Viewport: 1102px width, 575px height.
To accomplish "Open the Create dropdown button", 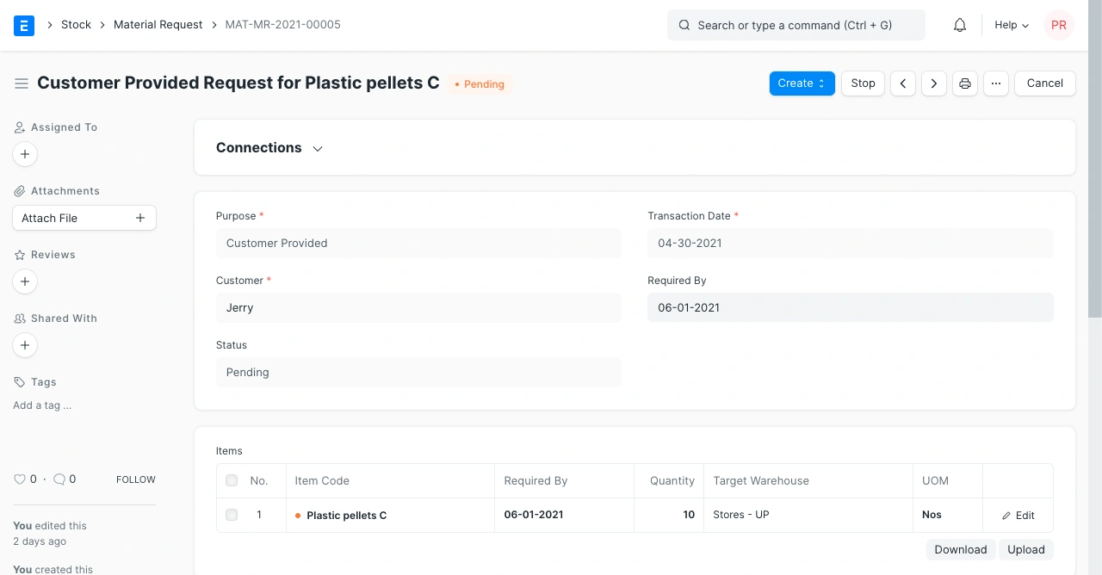I will [x=802, y=83].
